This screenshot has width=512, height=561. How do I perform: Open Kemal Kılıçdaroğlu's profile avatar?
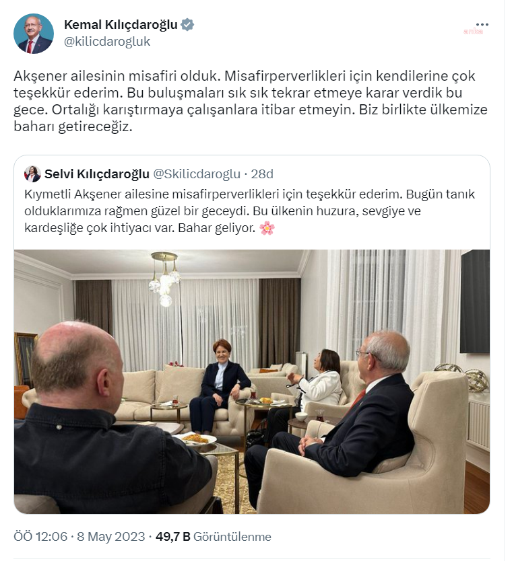34,34
